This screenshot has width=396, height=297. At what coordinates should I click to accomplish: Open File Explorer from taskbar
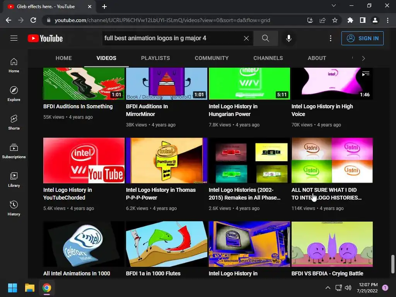tap(29, 288)
